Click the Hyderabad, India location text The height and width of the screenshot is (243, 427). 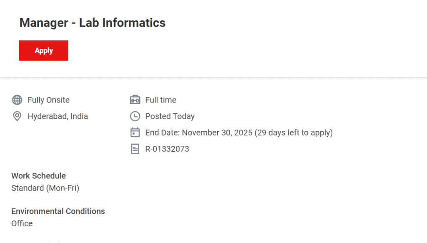click(x=58, y=116)
